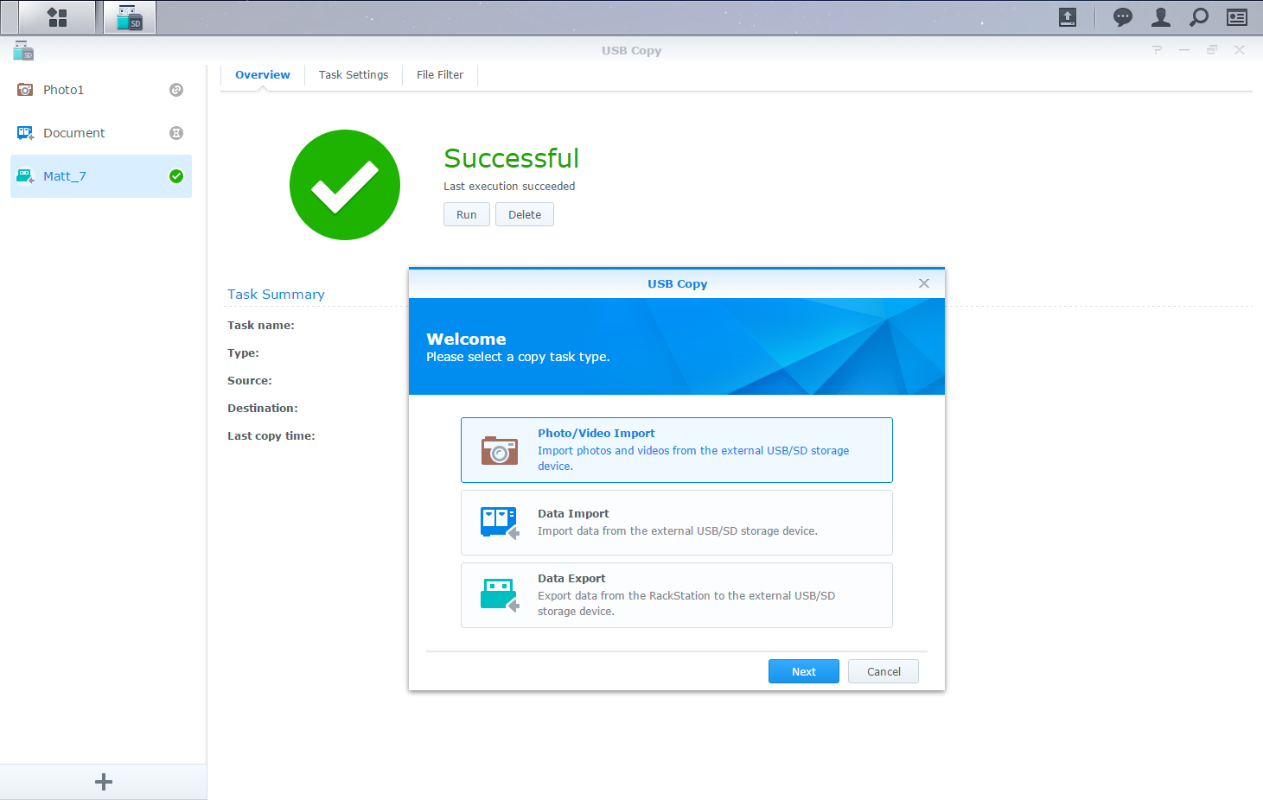Click the Delete task button
The width and height of the screenshot is (1263, 800).
pyautogui.click(x=524, y=214)
